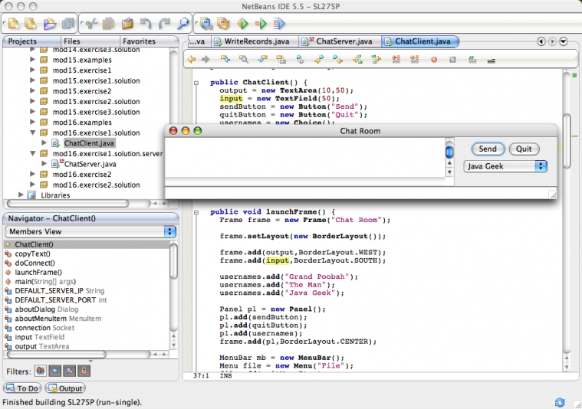Open the ChatServer.java editor tab
Screen dimensions: 582x409
coord(340,41)
